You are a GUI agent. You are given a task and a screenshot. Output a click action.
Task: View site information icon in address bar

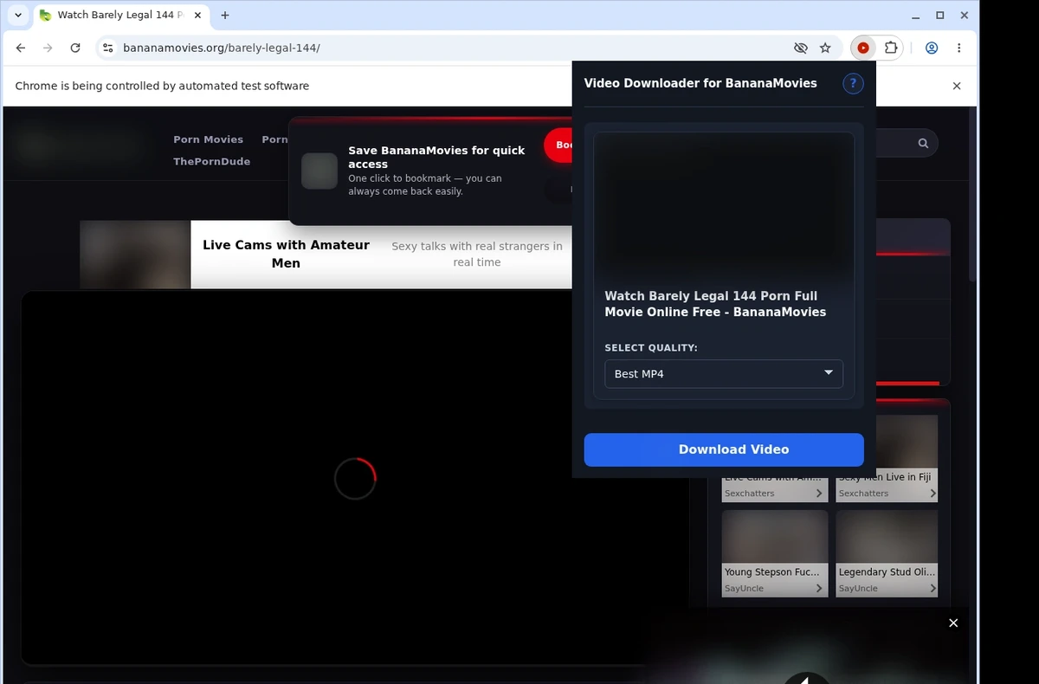(x=107, y=48)
